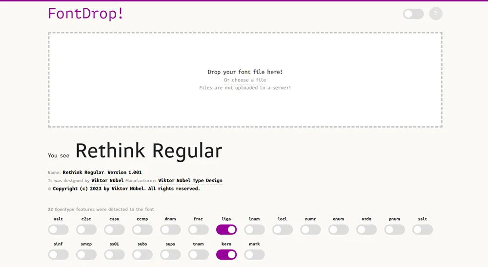
Task: Click the FontDrop! logo
Action: tap(85, 14)
